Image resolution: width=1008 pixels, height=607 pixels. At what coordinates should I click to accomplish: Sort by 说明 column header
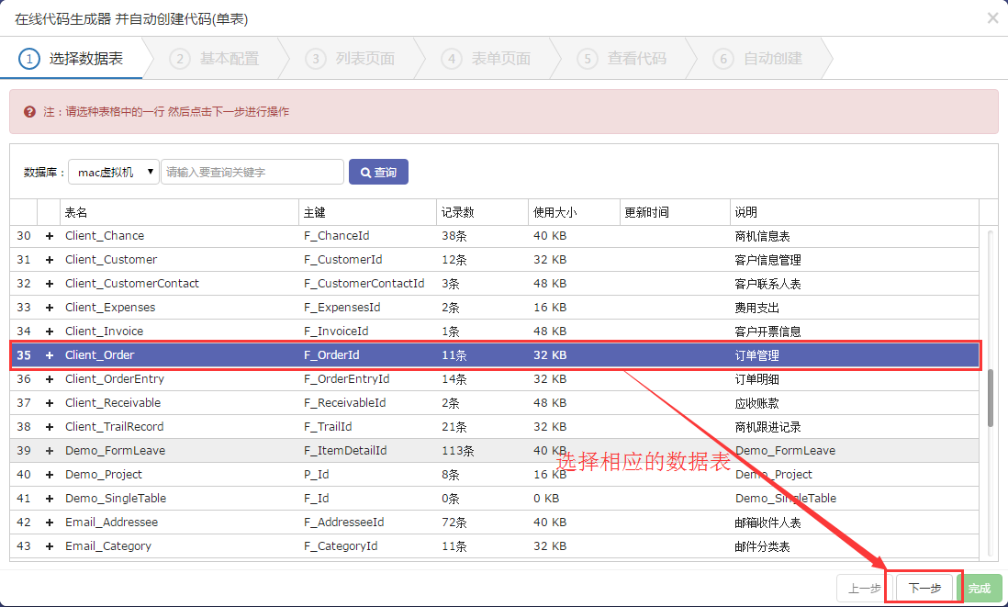855,212
